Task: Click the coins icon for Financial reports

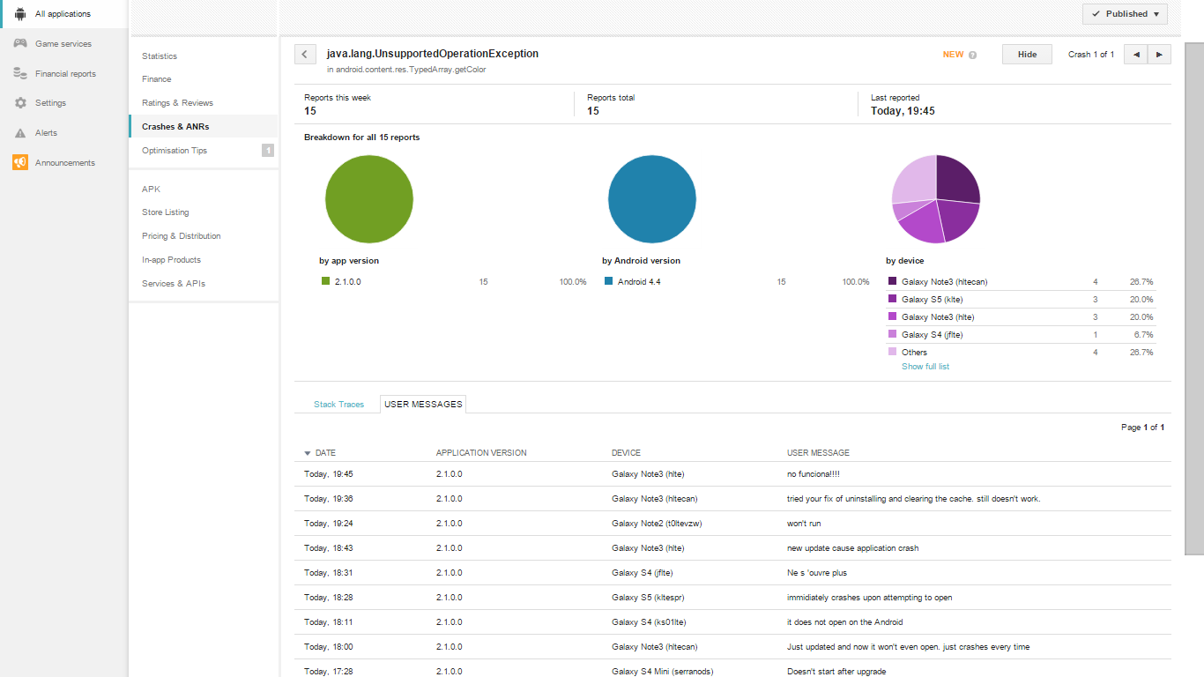Action: coord(19,73)
